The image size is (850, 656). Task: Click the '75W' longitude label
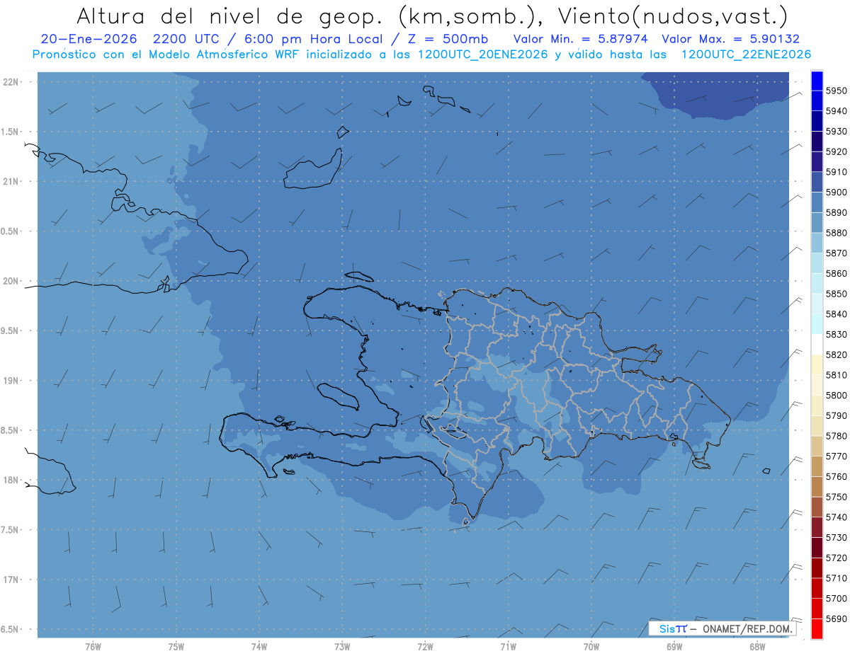176,647
